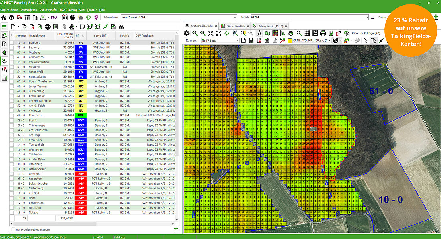Switch to the Schlaghistorie (15 - 2) tab
The height and width of the screenshot is (239, 441).
click(270, 26)
